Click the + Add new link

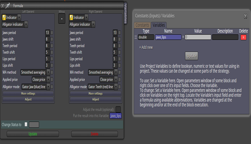tap(146, 48)
